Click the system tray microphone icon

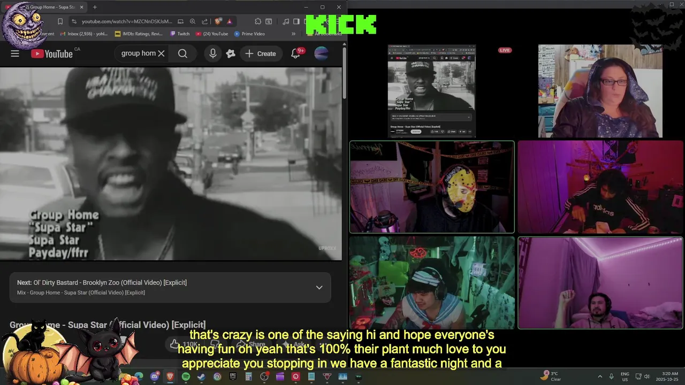pyautogui.click(x=611, y=376)
